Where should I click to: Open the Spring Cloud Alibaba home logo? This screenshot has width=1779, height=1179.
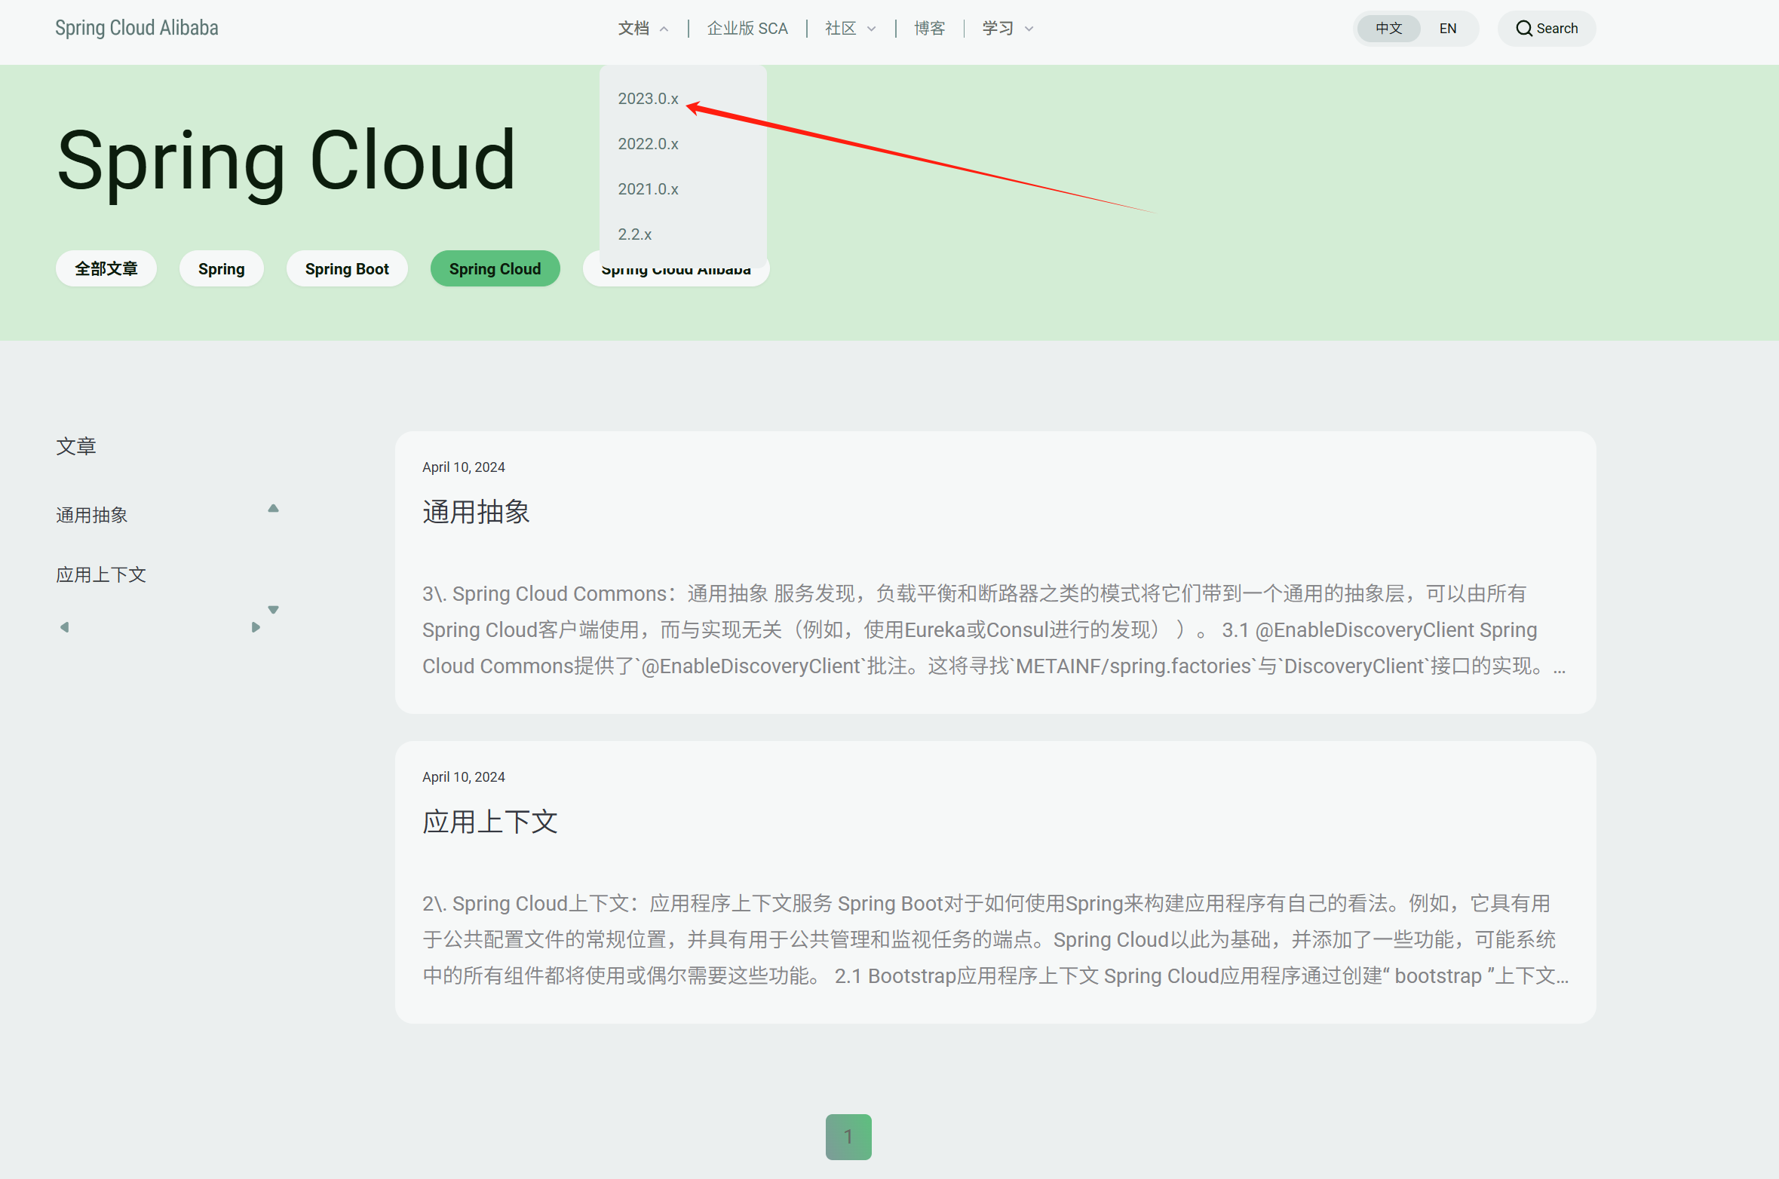click(x=136, y=28)
